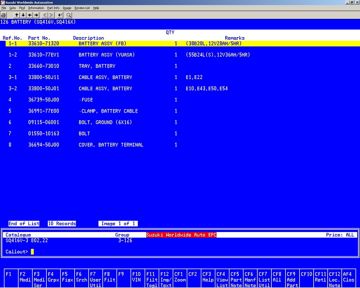Click the F11 Filt Togl button
Viewport: 360px width, 288px height.
[152, 278]
